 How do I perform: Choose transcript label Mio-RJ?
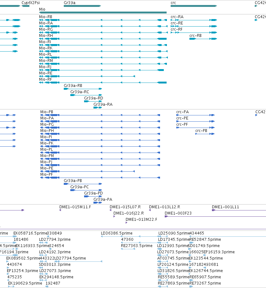point(45,67)
